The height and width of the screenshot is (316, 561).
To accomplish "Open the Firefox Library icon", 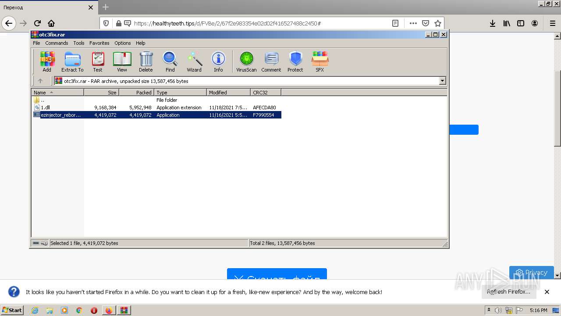I will click(x=507, y=23).
